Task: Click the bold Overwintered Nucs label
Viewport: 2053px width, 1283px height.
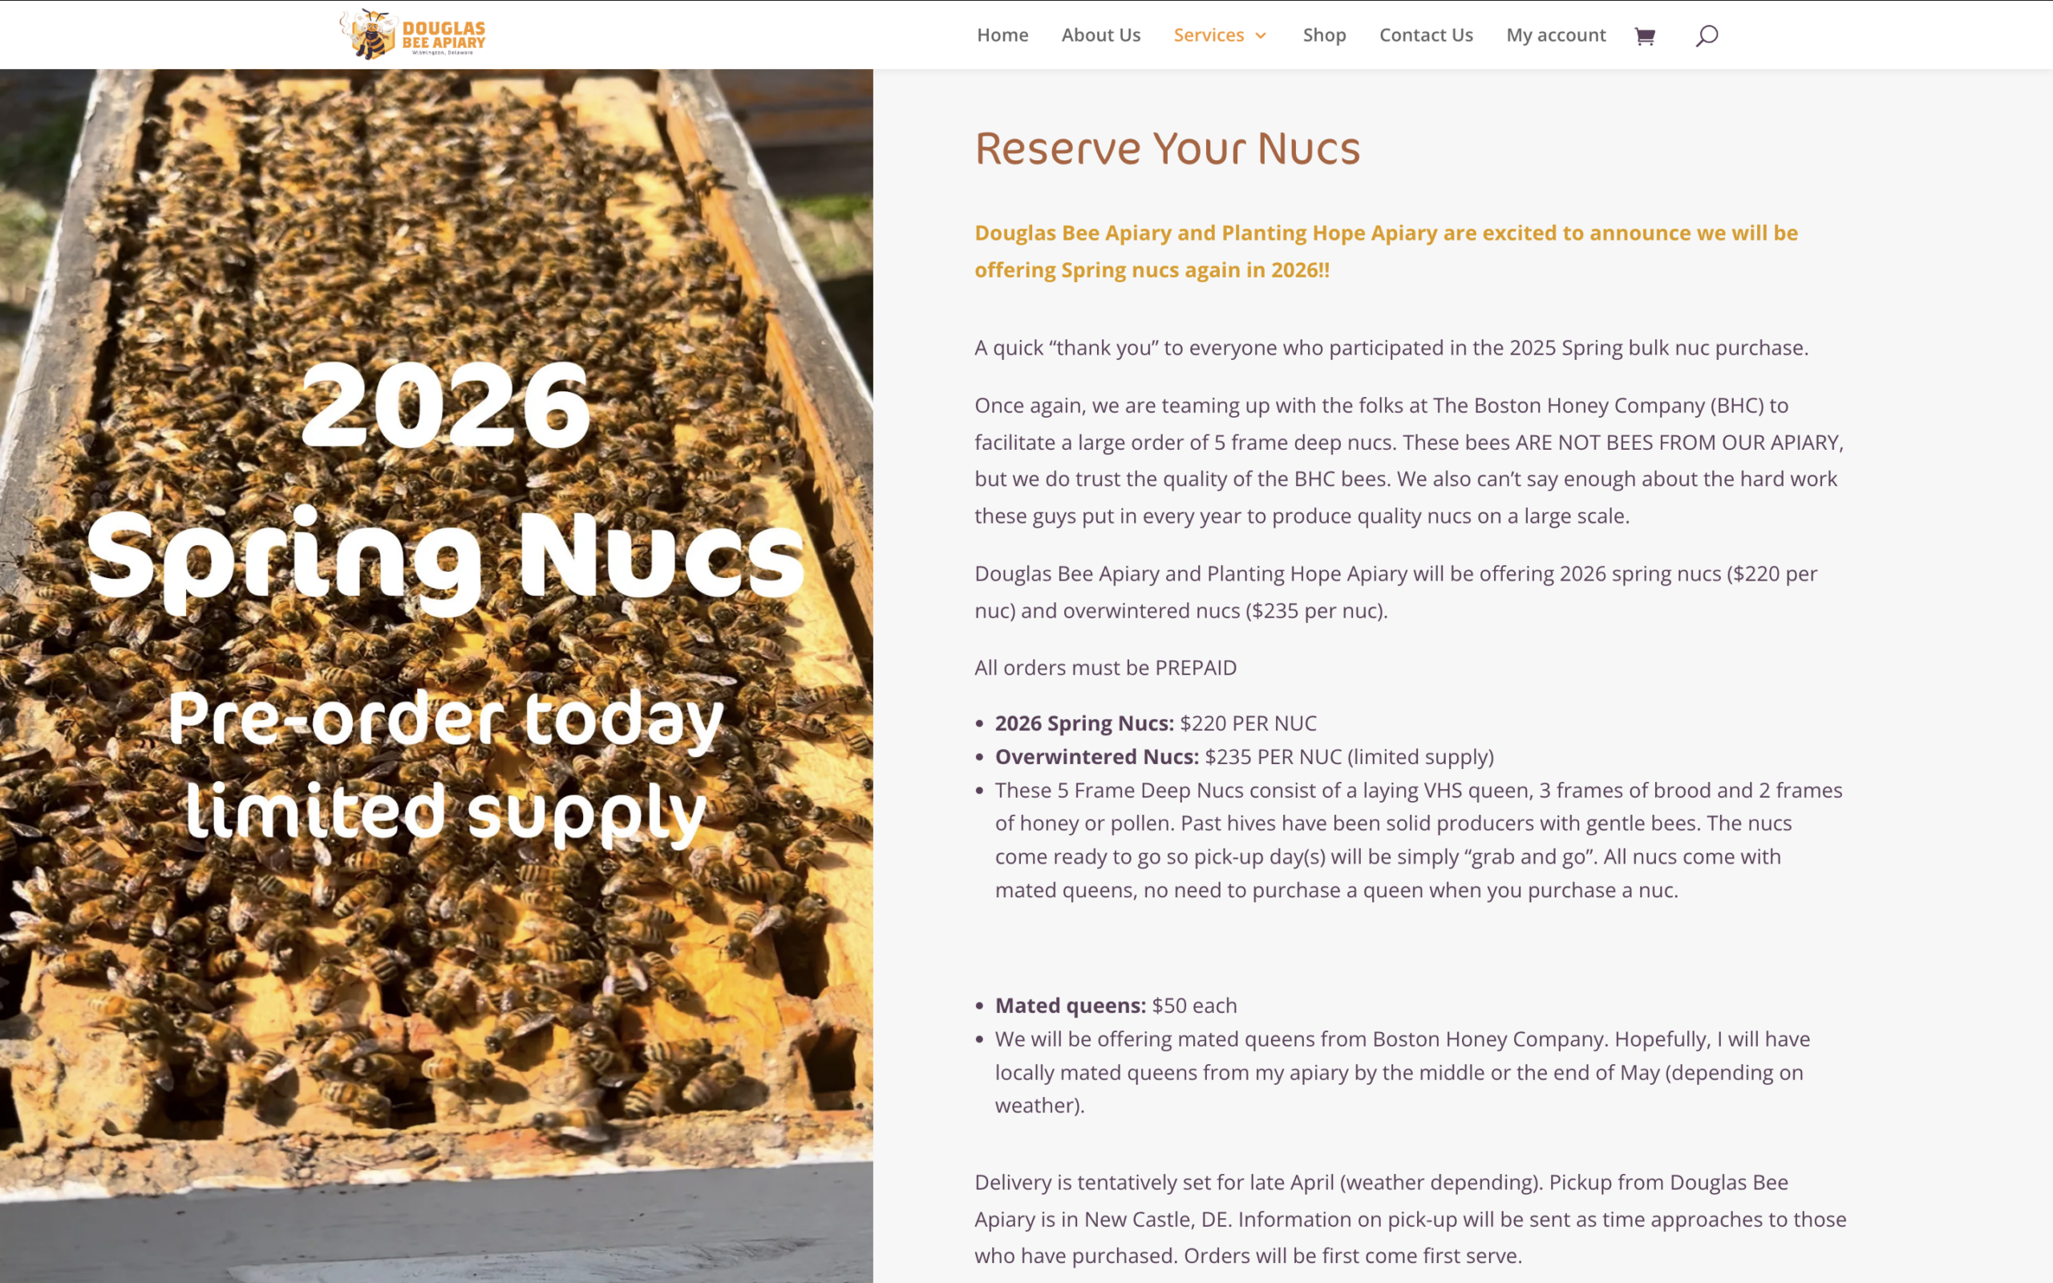Action: tap(1096, 757)
